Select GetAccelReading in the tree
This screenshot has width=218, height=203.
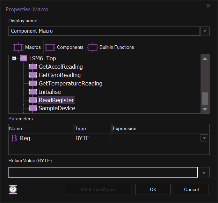61,67
